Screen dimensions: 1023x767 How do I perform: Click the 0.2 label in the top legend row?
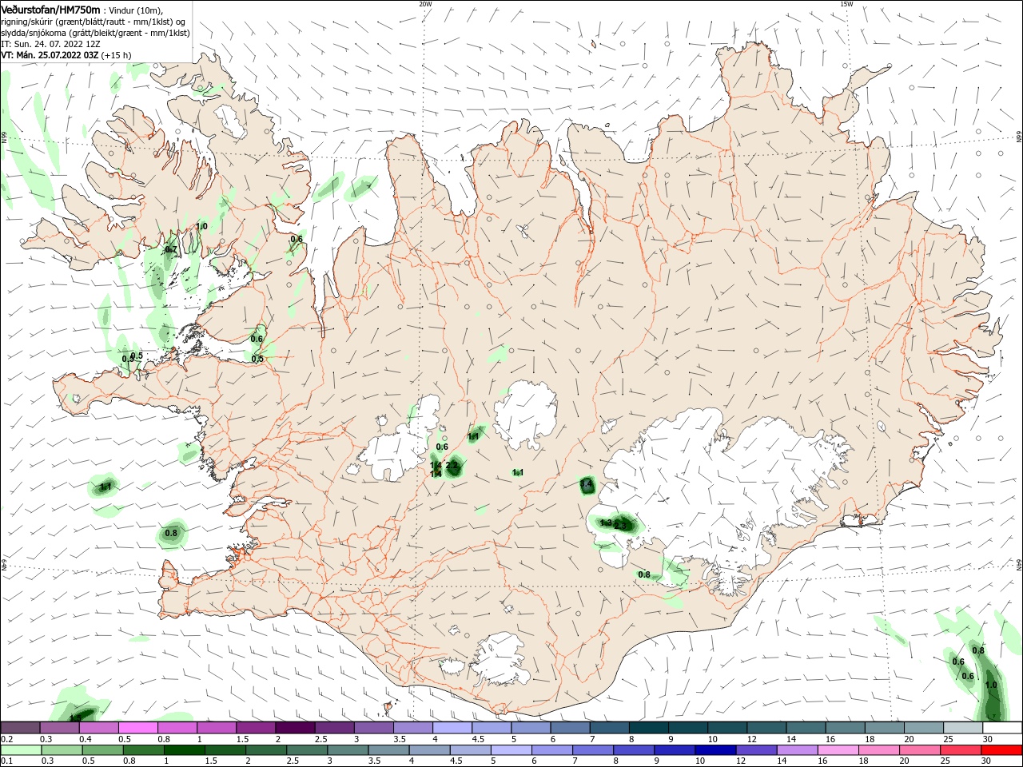[x=6, y=739]
